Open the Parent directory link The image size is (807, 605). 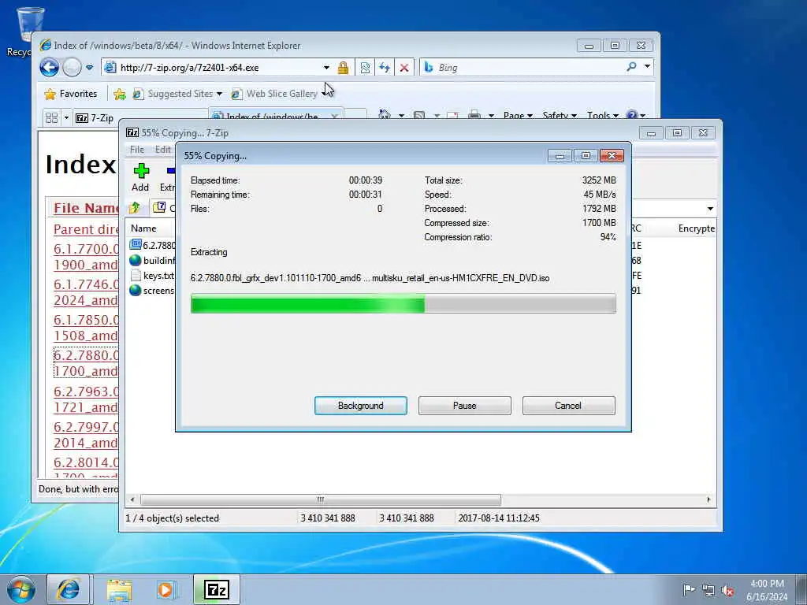86,229
